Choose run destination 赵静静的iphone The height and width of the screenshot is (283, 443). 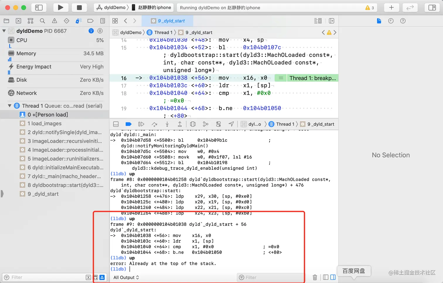[151, 8]
